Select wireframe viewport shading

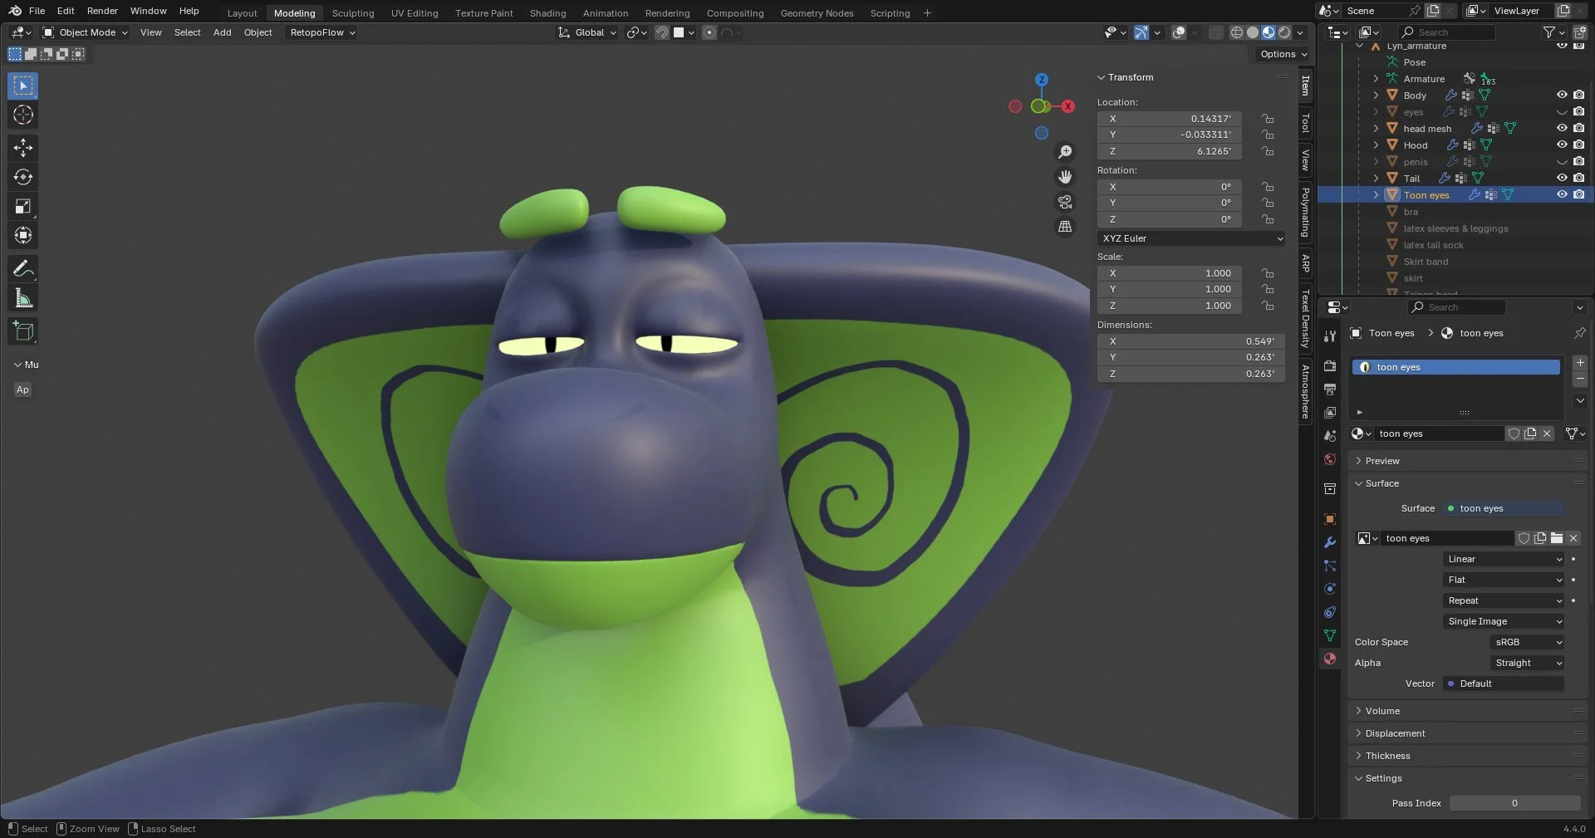[x=1237, y=32]
